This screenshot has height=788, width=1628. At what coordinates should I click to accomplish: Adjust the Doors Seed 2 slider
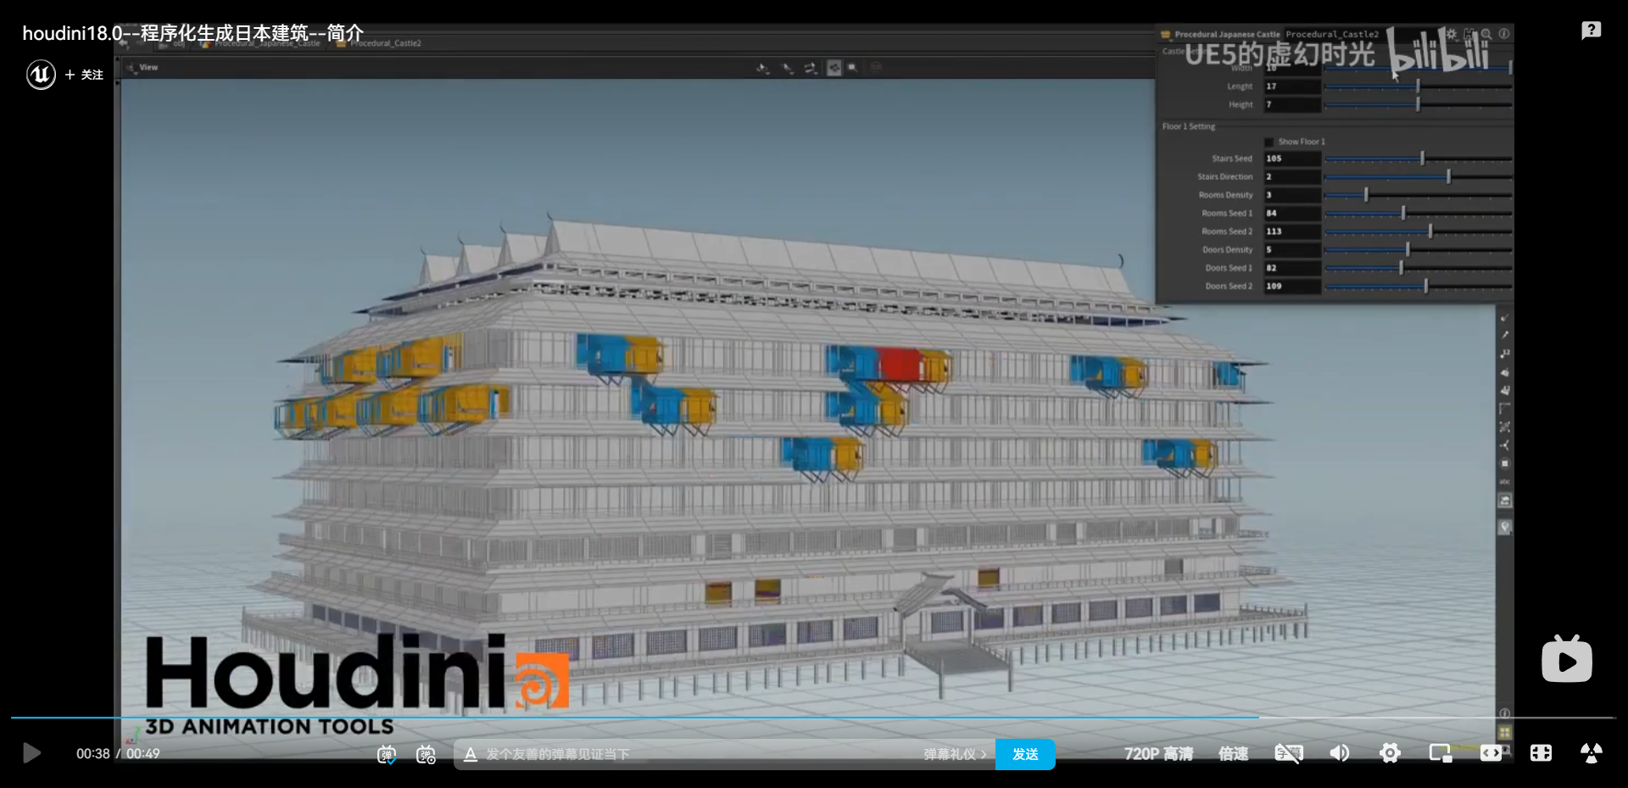tap(1418, 287)
